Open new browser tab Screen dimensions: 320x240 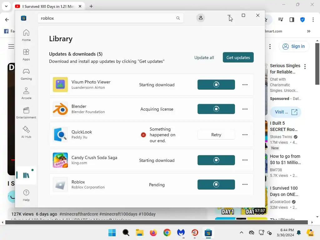pyautogui.click(x=91, y=6)
